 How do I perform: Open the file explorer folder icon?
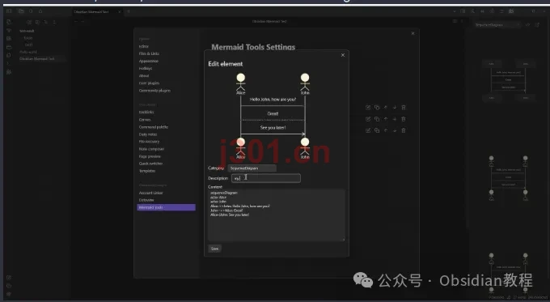21,11
